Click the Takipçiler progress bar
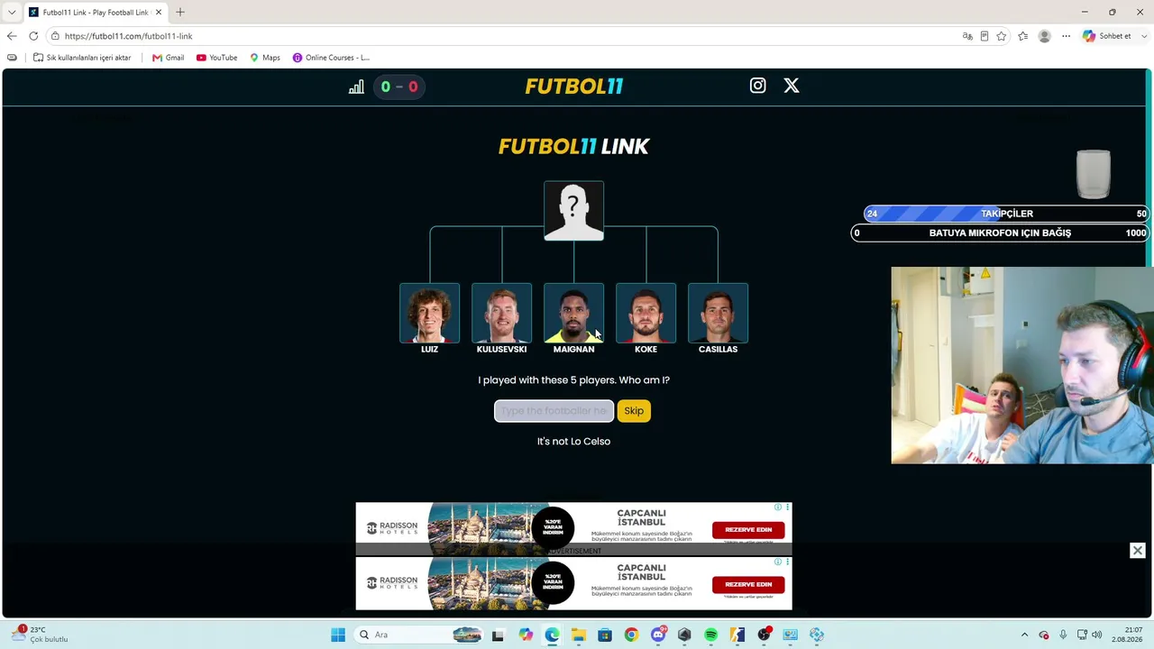1154x649 pixels. 1006,214
